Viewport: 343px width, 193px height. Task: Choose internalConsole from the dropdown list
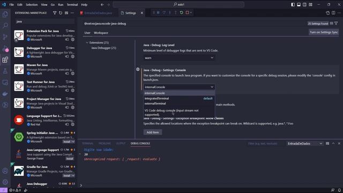179,93
